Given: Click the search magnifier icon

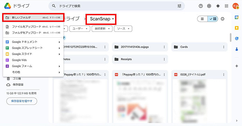Looking at the screenshot, I should [x=54, y=6].
